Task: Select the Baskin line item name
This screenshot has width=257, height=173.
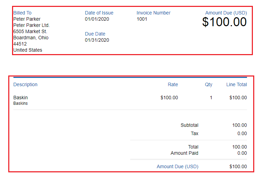Action: coord(20,98)
